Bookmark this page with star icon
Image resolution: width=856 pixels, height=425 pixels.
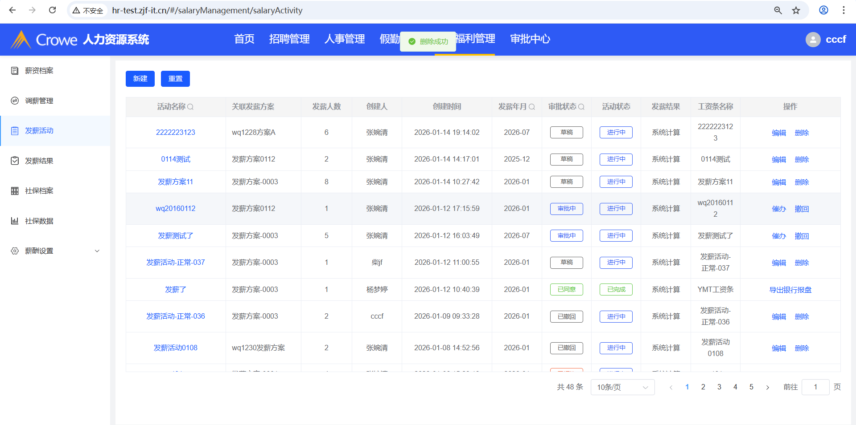[x=796, y=10]
